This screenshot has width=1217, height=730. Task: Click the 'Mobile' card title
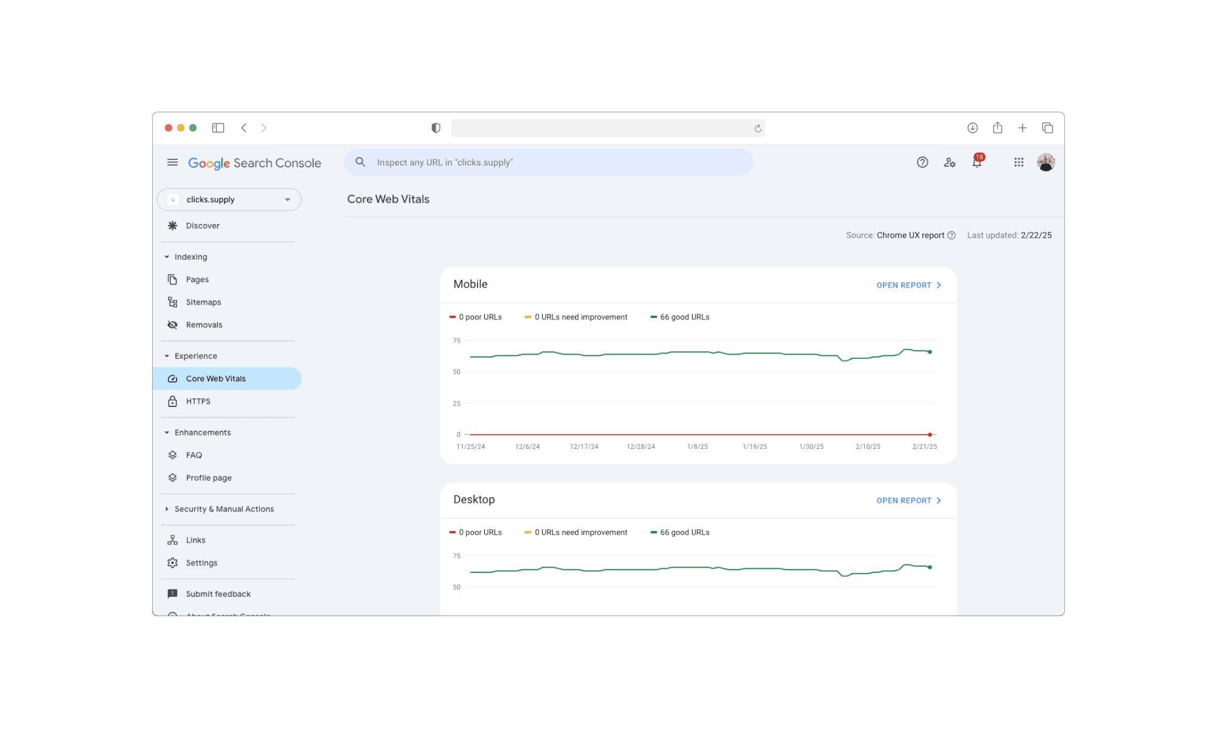pos(470,284)
